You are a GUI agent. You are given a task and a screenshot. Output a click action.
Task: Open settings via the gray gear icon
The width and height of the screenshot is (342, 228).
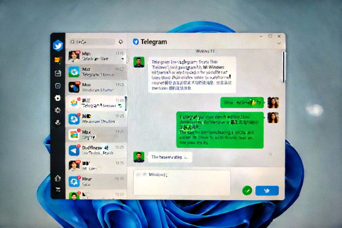(x=58, y=110)
